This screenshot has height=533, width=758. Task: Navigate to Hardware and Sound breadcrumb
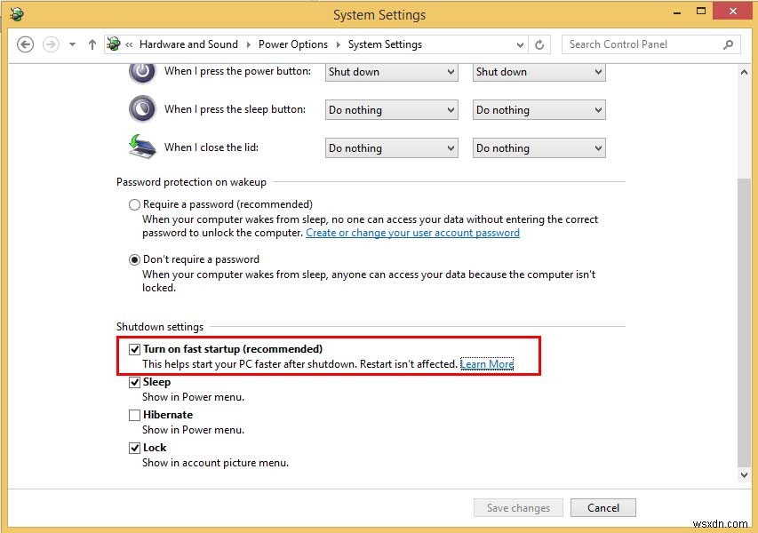tap(188, 44)
